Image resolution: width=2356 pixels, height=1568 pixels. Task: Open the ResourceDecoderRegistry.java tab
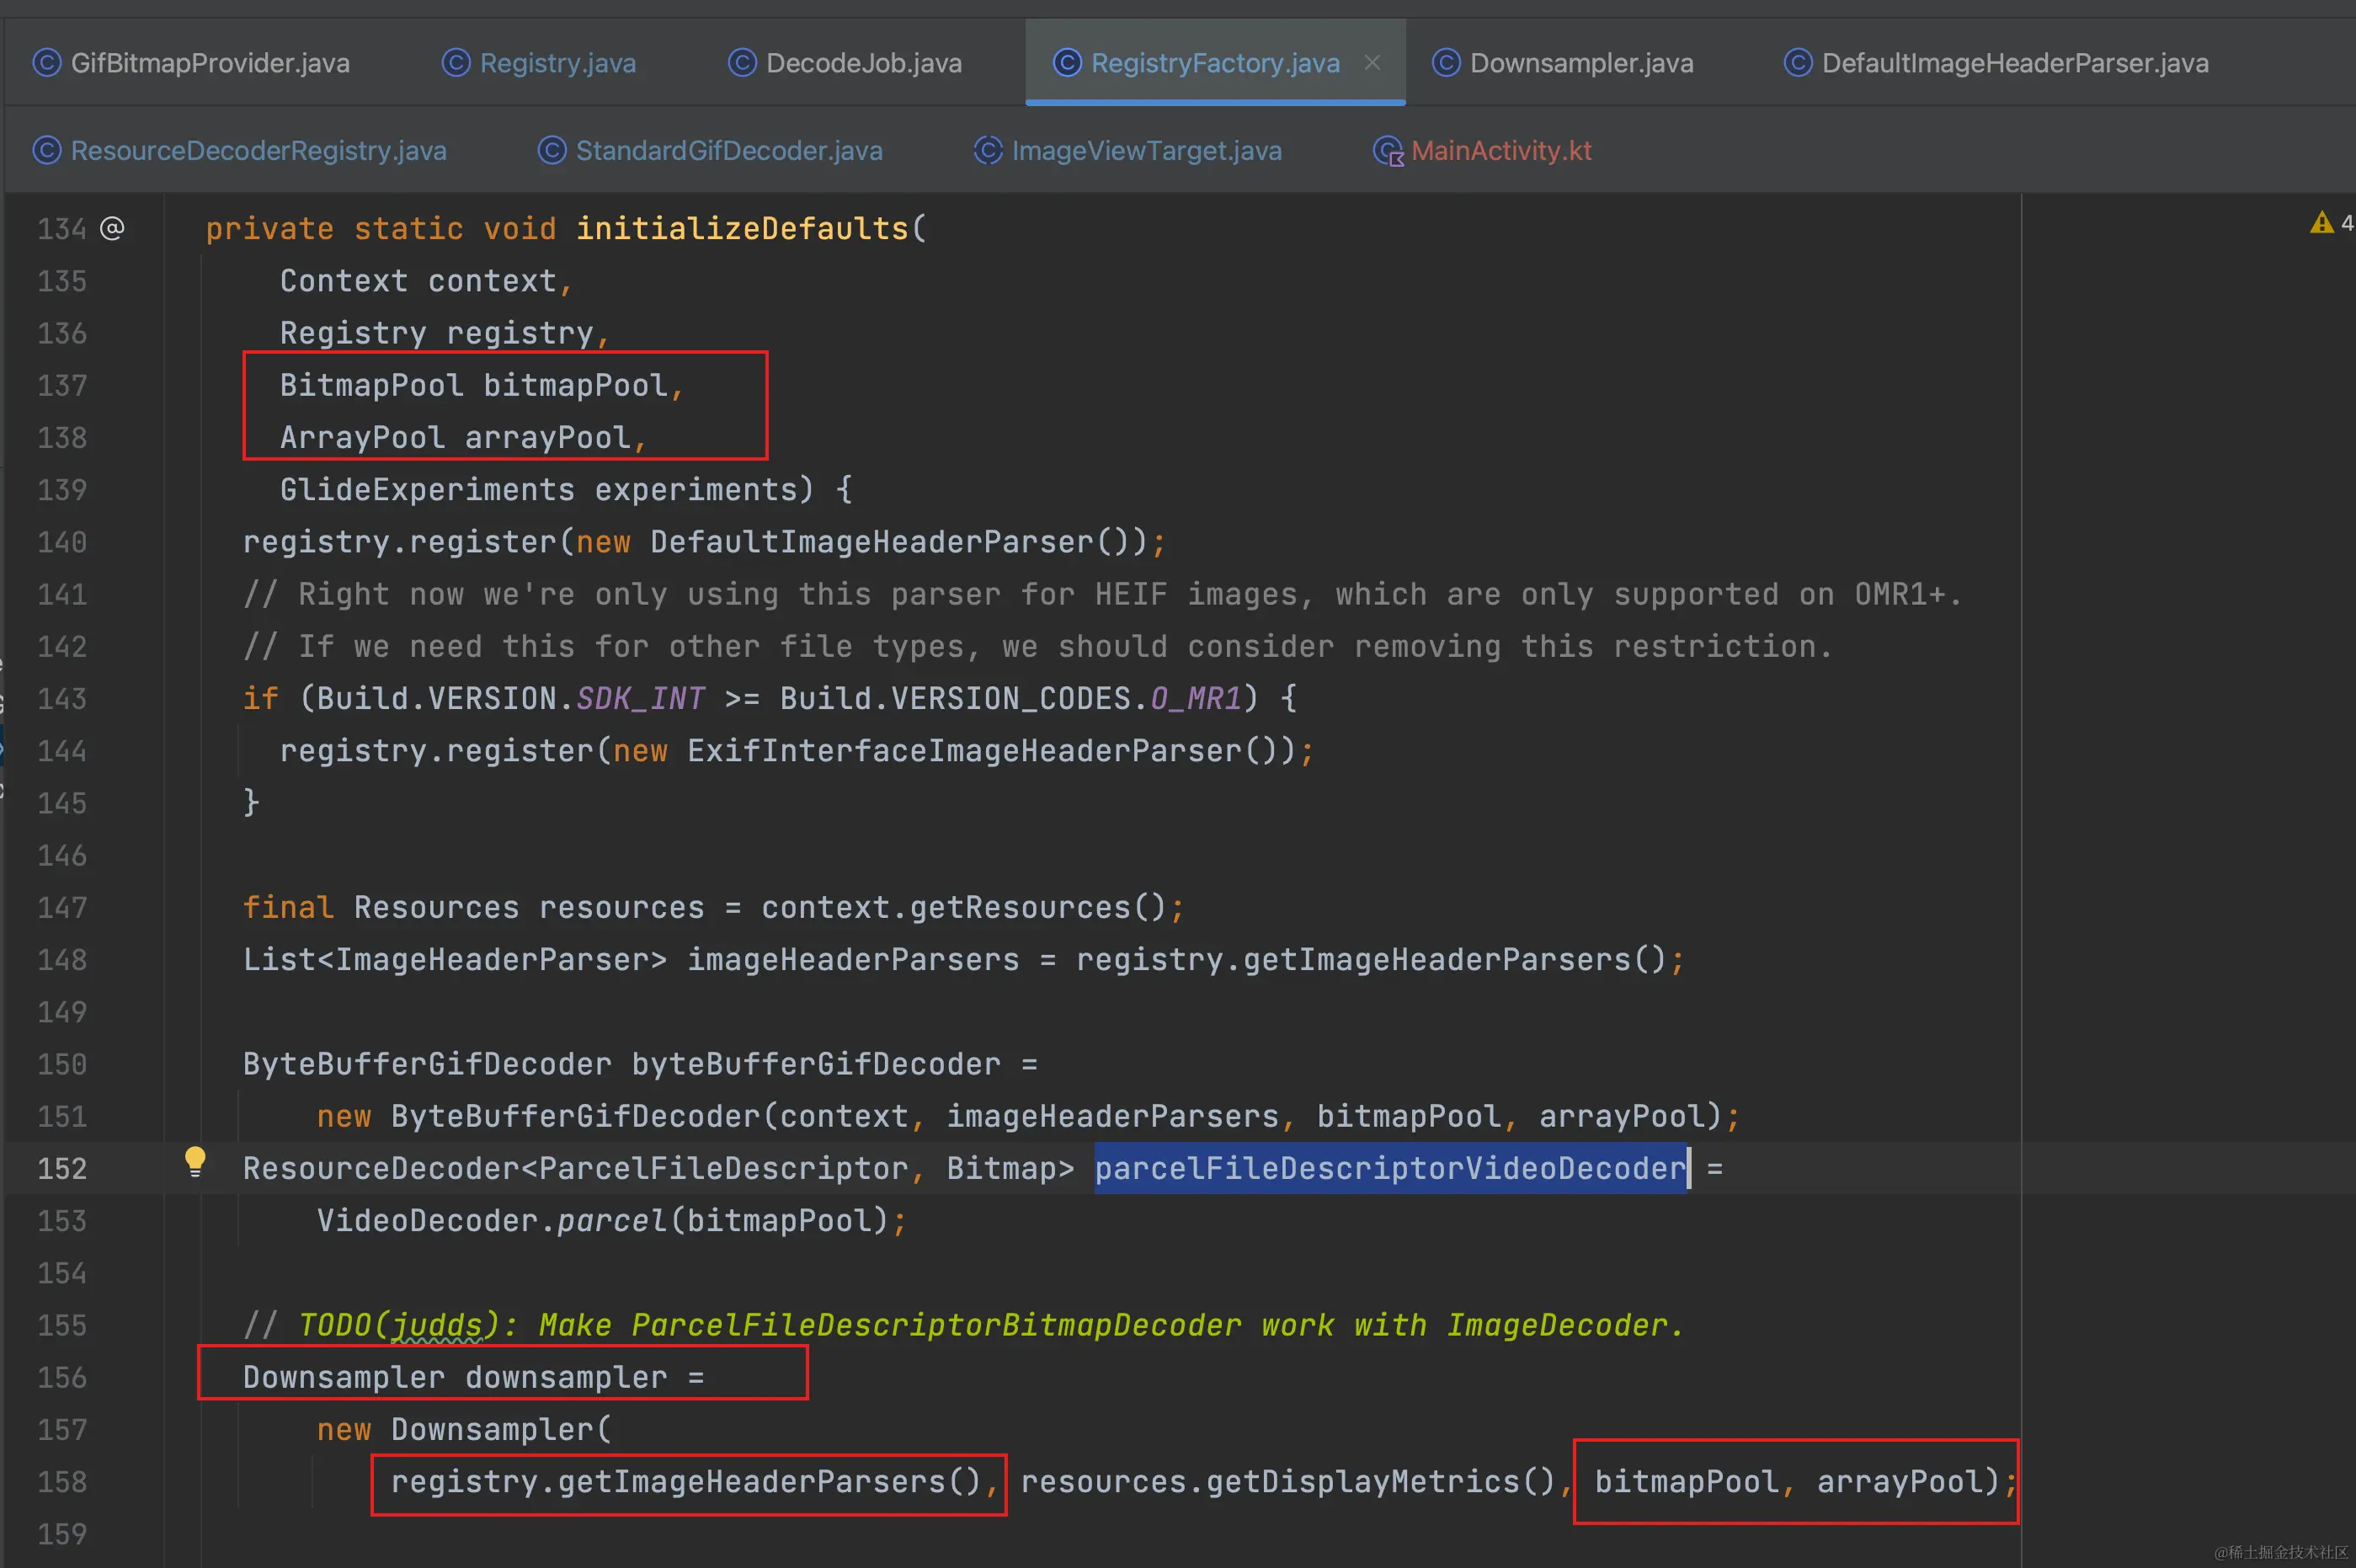coord(240,150)
